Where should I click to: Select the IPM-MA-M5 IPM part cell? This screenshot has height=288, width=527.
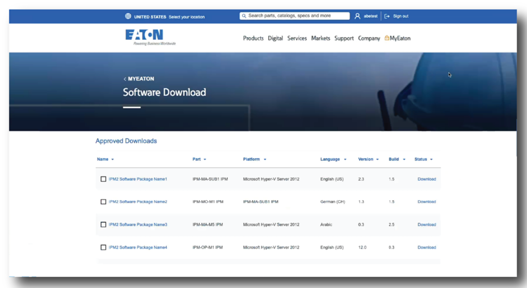coord(208,225)
